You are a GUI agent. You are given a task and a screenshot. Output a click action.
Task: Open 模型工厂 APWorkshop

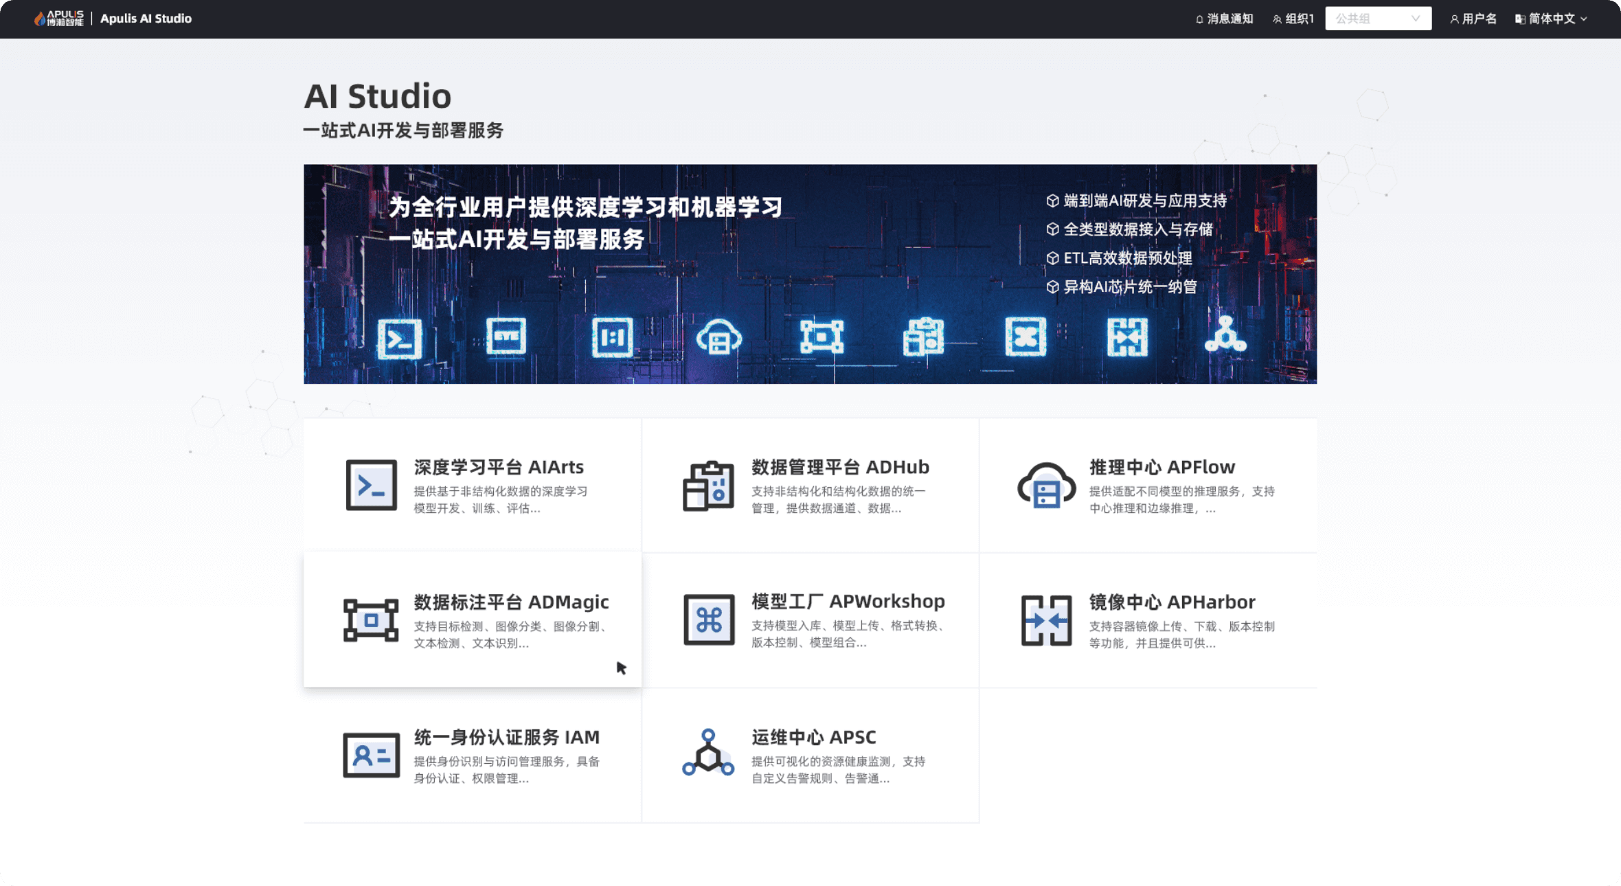(810, 620)
